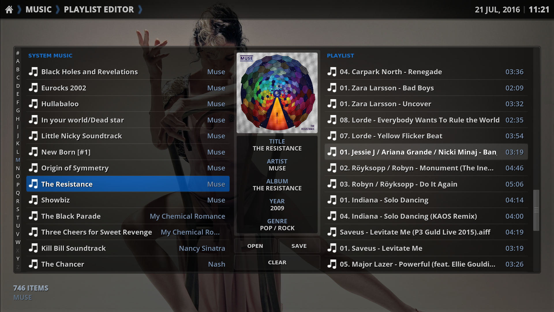Viewport: 554px width, 312px height.
Task: Click note icon of highlighted The Resistance
Action: (x=33, y=184)
